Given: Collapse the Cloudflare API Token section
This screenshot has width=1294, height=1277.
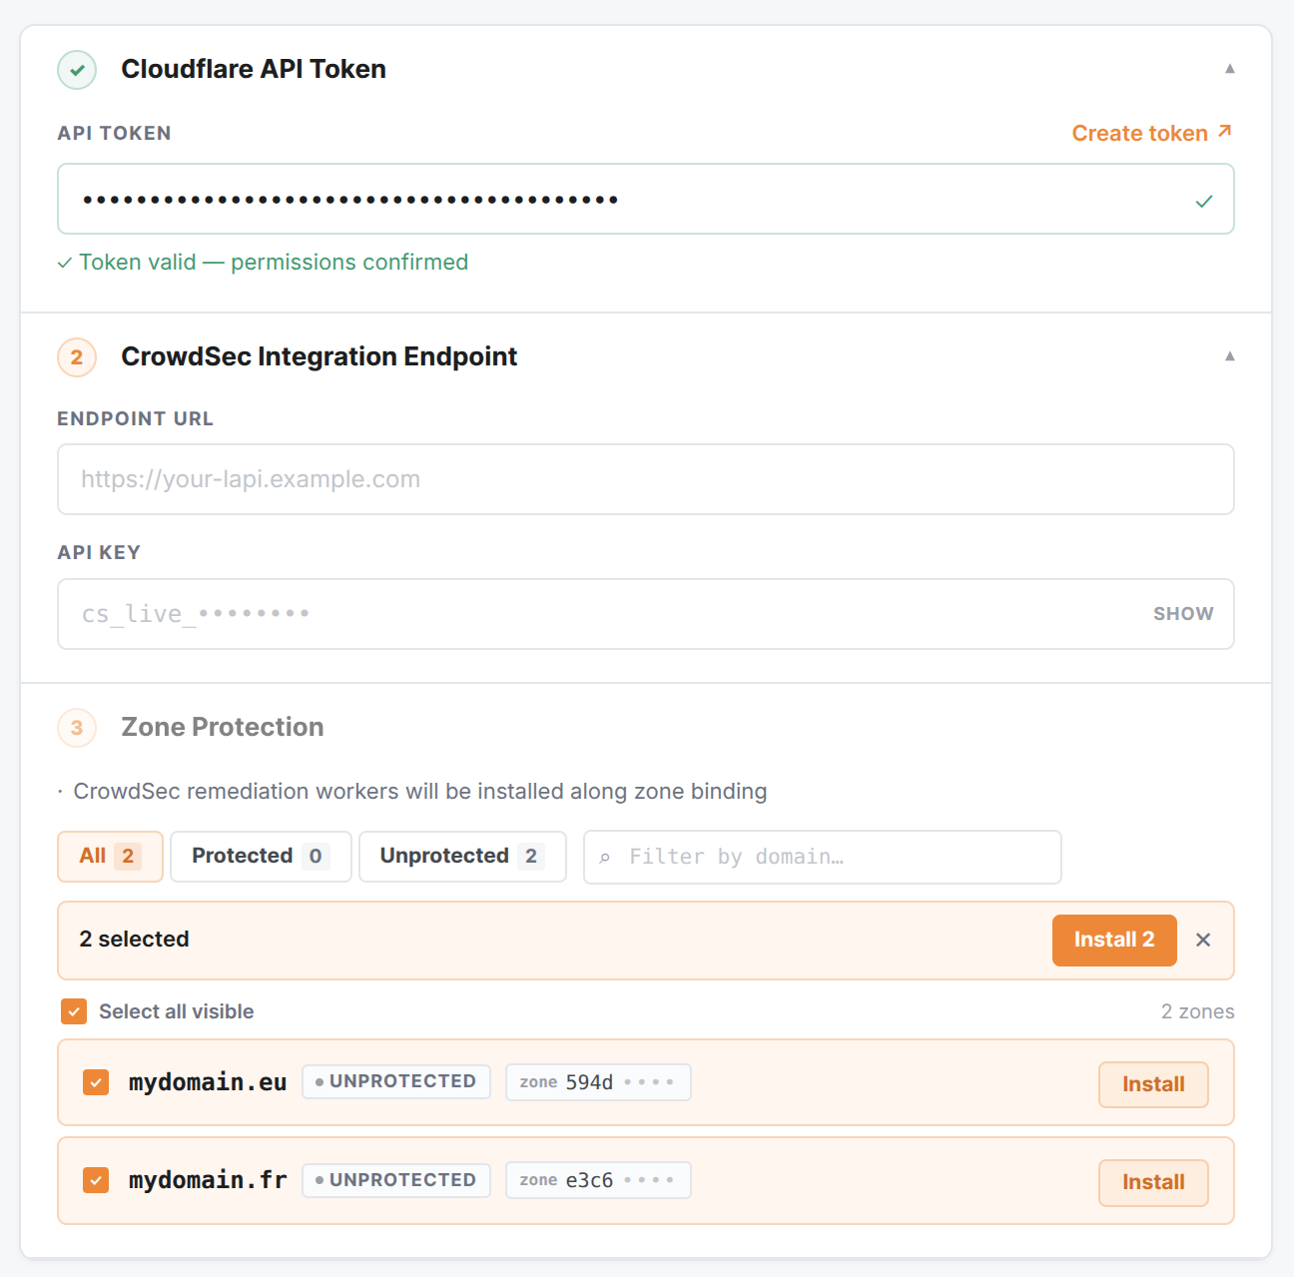Looking at the screenshot, I should [x=1230, y=69].
